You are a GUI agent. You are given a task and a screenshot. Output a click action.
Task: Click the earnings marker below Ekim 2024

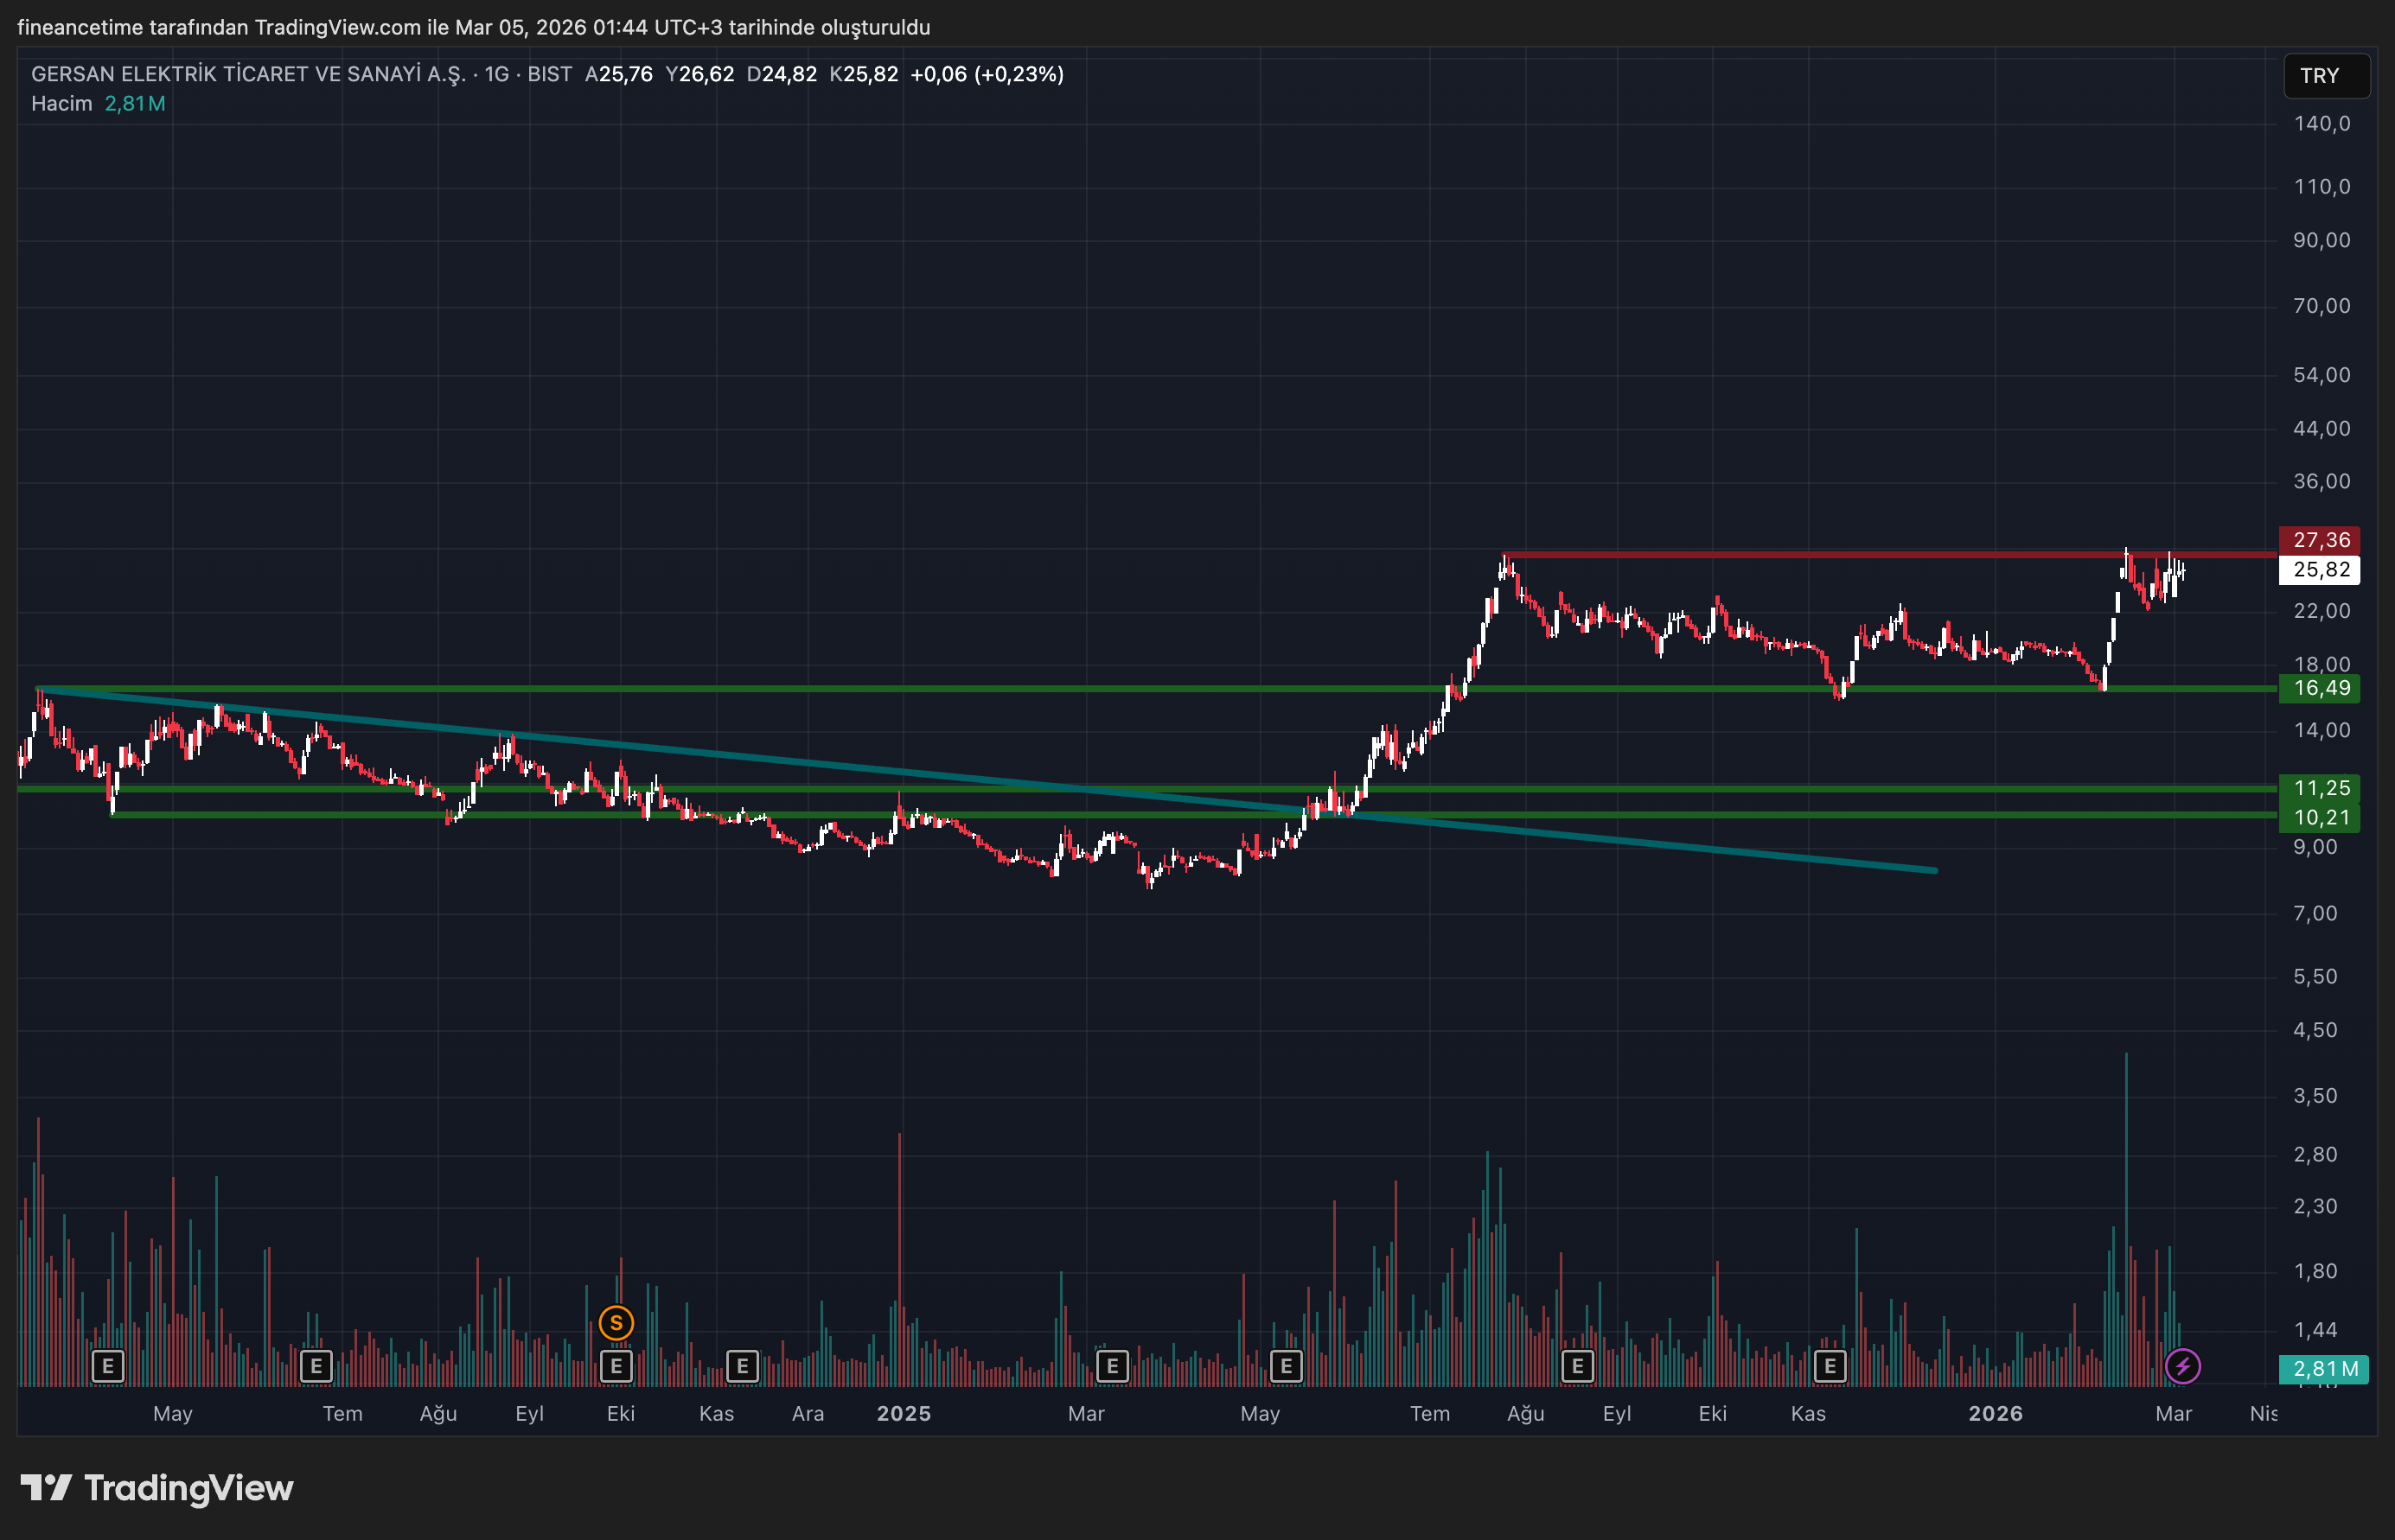pos(616,1366)
